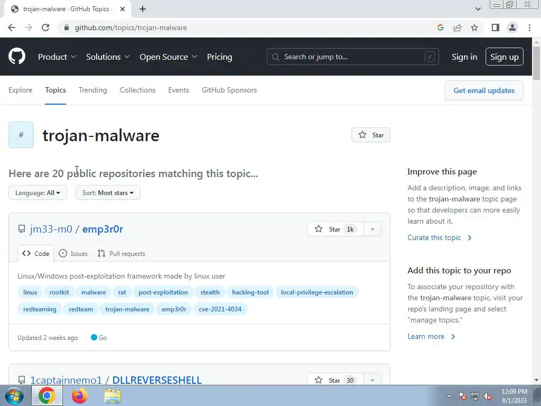Open the Language: All dropdown

[x=38, y=192]
